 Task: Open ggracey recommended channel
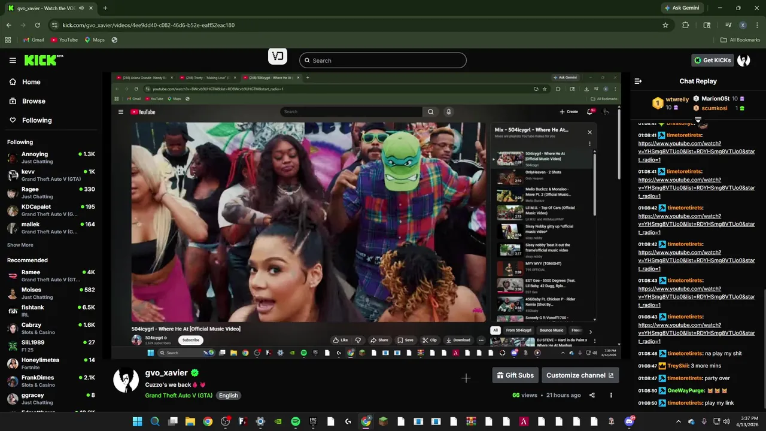(51, 399)
